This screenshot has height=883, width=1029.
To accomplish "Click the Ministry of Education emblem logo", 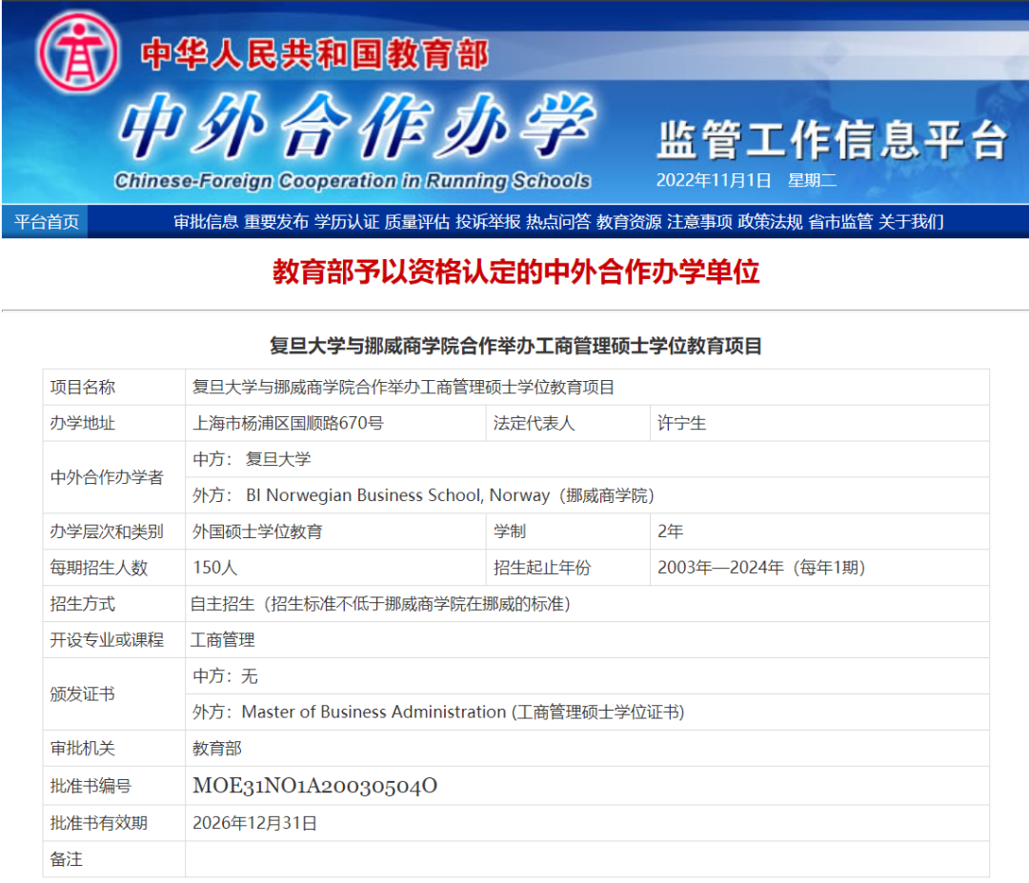I will point(78,52).
